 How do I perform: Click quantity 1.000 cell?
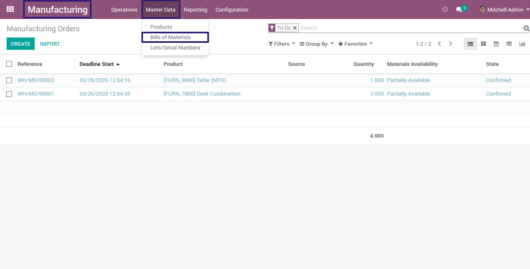[x=377, y=80]
